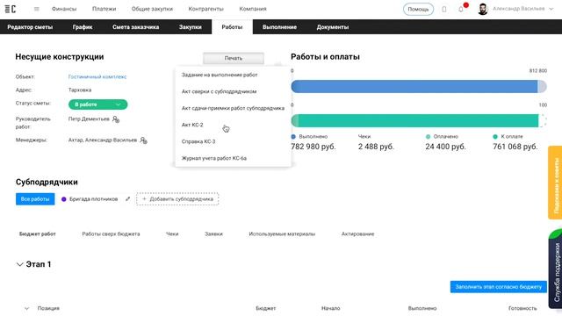The image size is (562, 316).
Task: Click the app logo in the top-left corner
Action: 11,9
